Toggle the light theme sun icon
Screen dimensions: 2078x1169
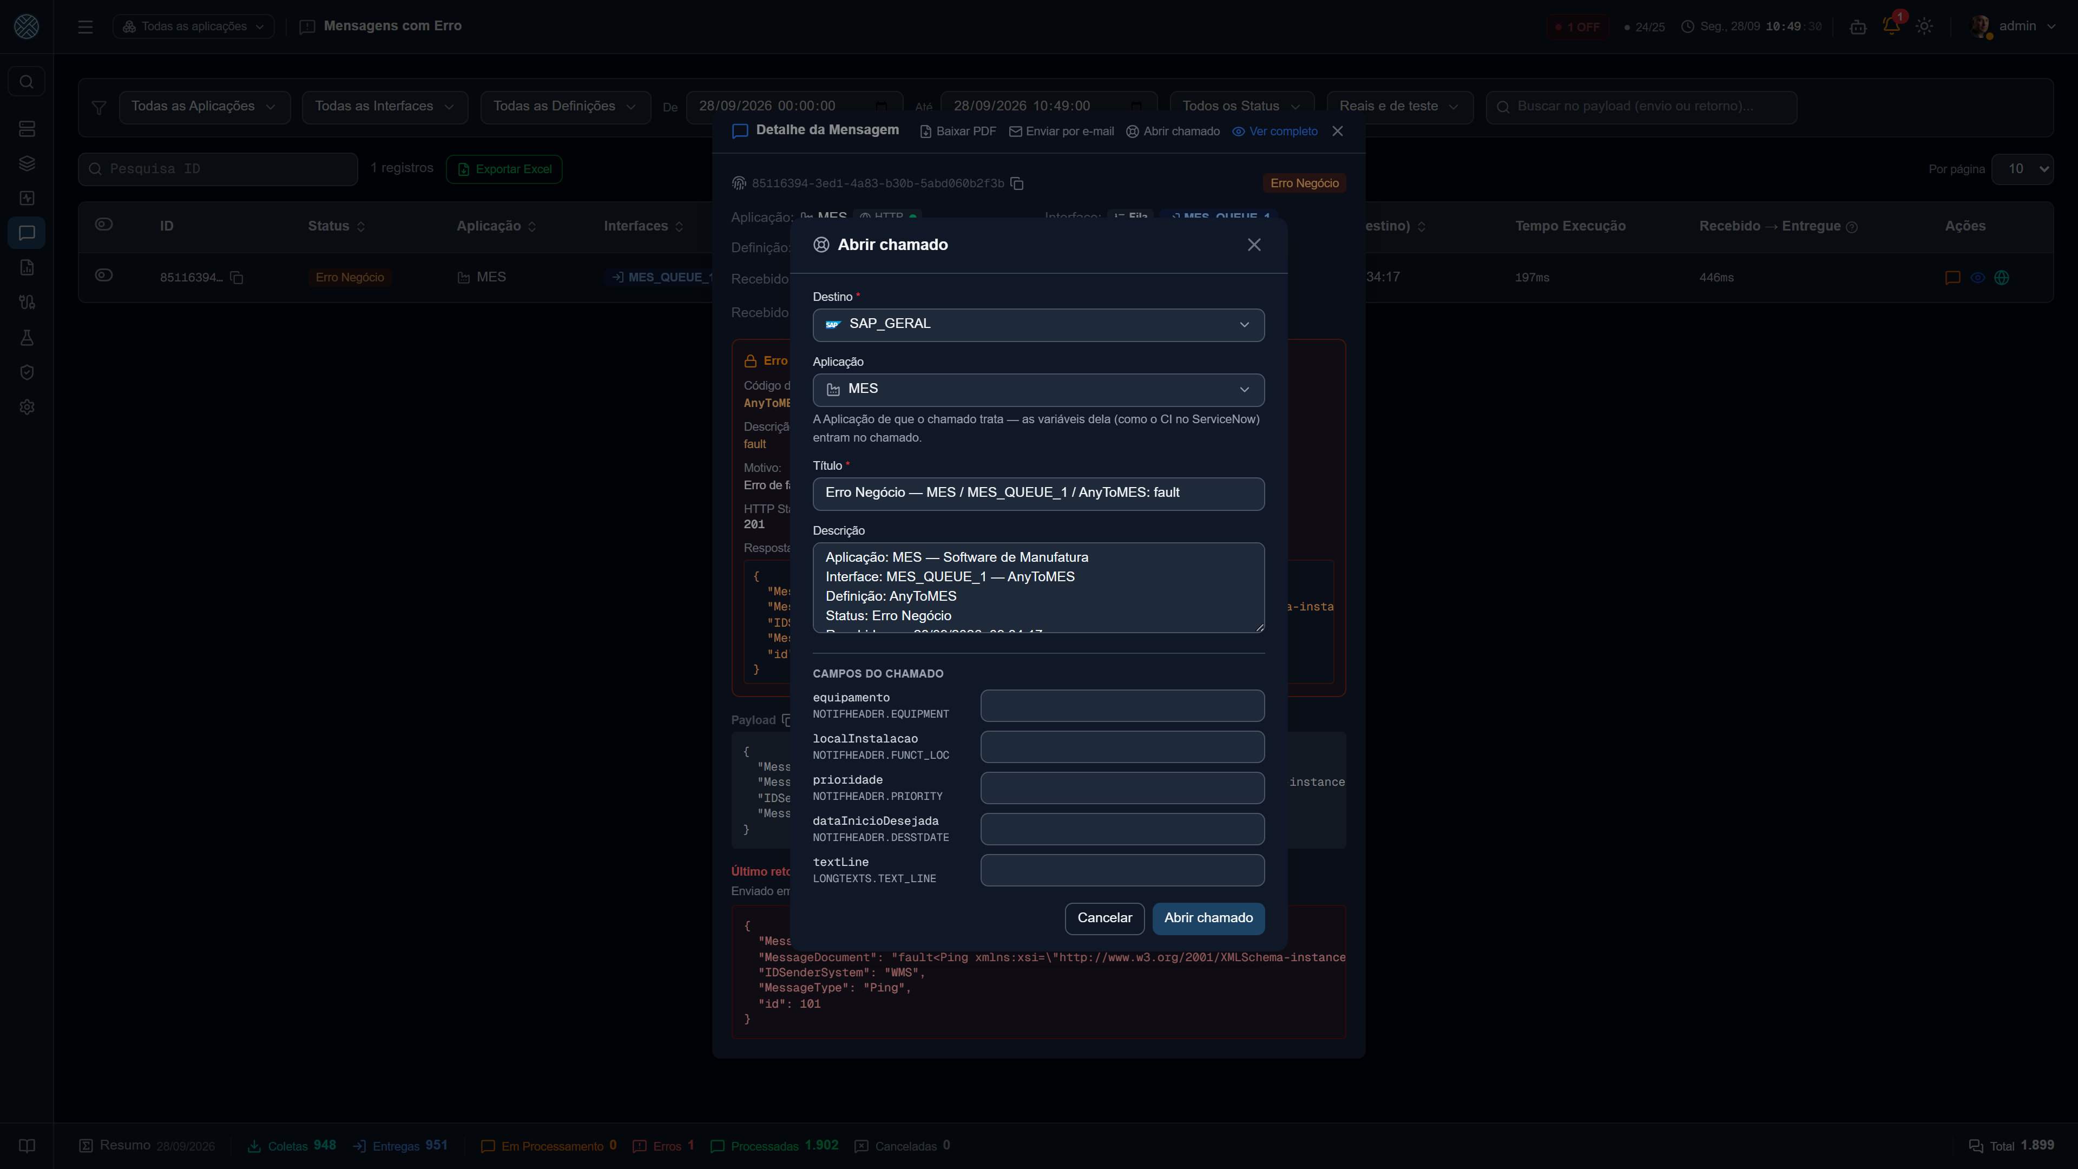(1925, 27)
